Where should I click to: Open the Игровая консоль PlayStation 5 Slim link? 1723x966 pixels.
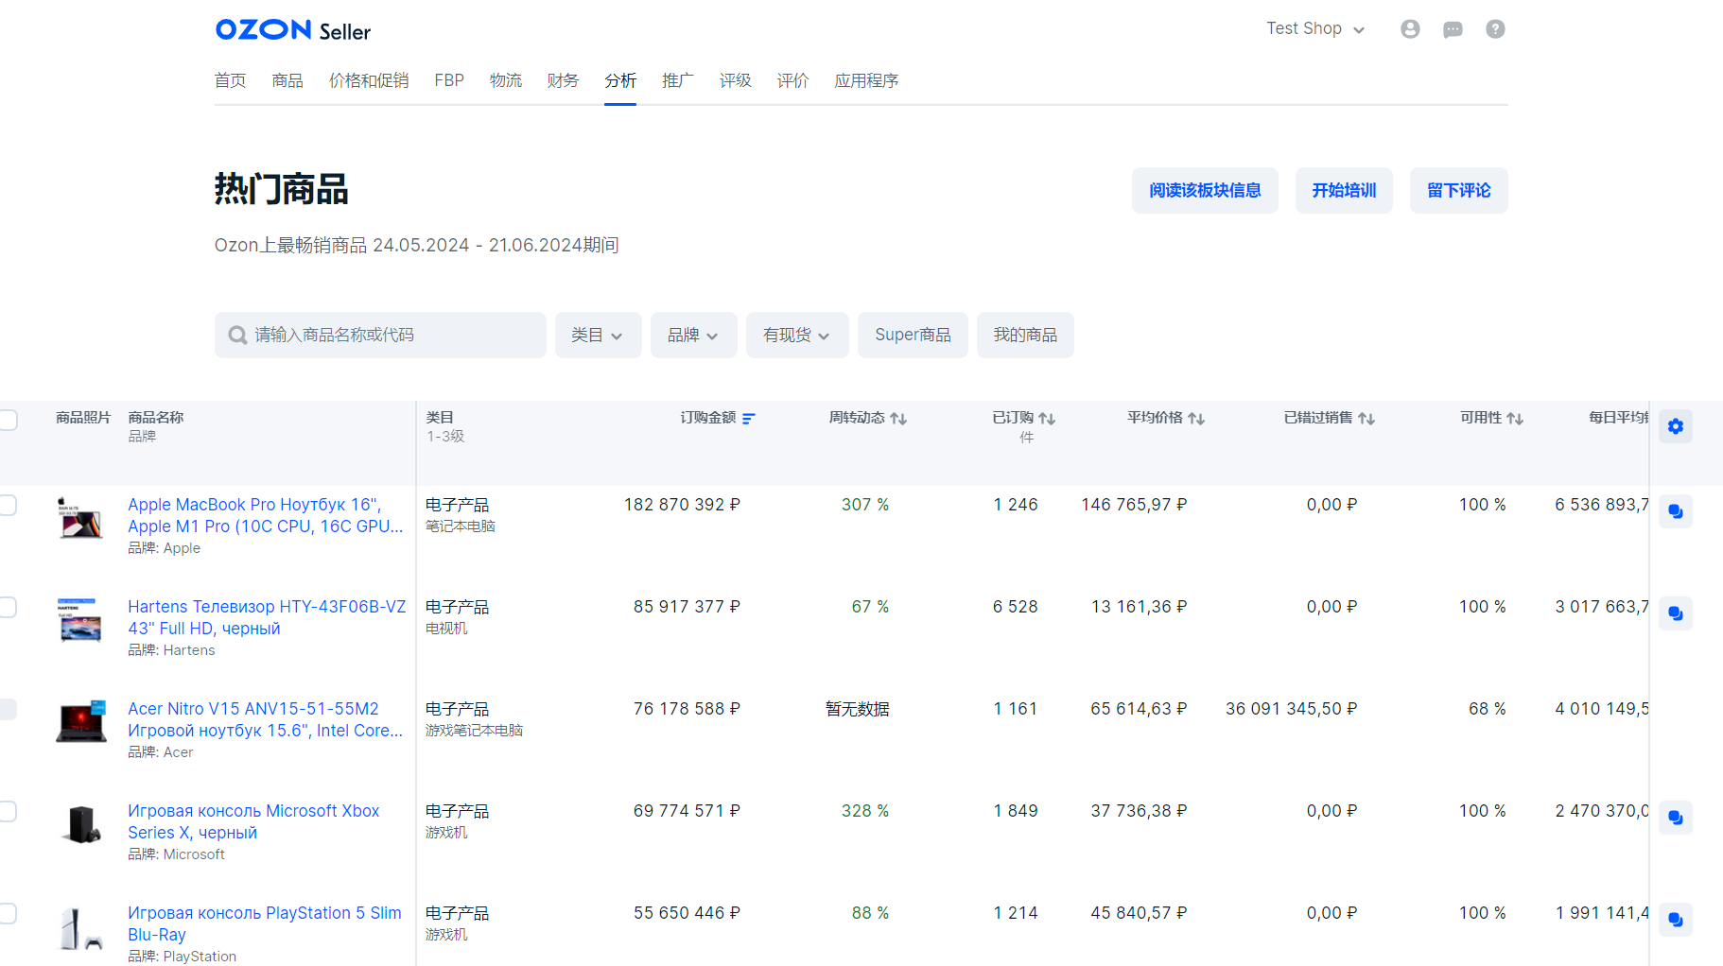coord(265,924)
